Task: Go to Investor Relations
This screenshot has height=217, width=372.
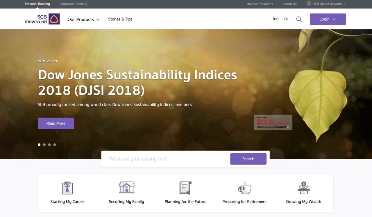Action: (260, 4)
